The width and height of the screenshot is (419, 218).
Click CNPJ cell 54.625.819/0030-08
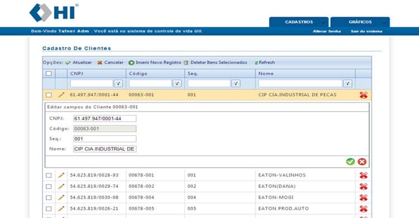click(x=94, y=197)
